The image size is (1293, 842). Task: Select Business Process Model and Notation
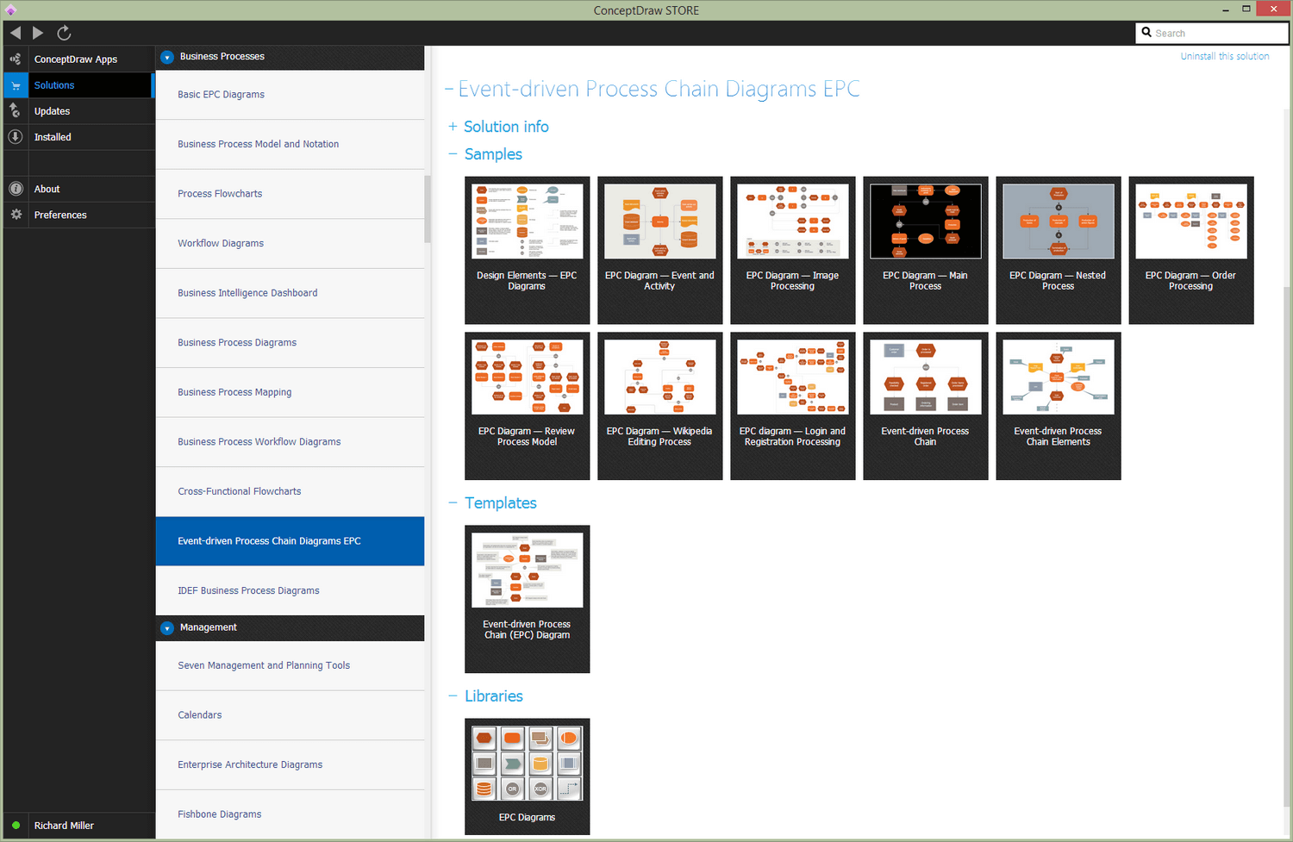pos(290,144)
